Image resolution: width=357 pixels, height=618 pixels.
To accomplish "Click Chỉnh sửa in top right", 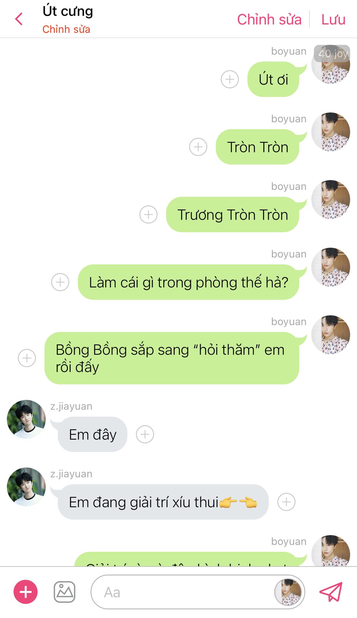I will pyautogui.click(x=269, y=19).
